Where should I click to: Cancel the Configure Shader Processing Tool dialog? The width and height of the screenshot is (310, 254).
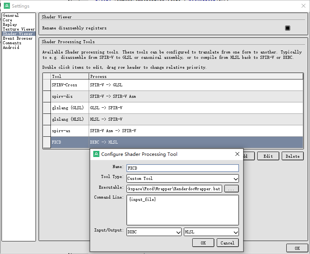point(227,243)
